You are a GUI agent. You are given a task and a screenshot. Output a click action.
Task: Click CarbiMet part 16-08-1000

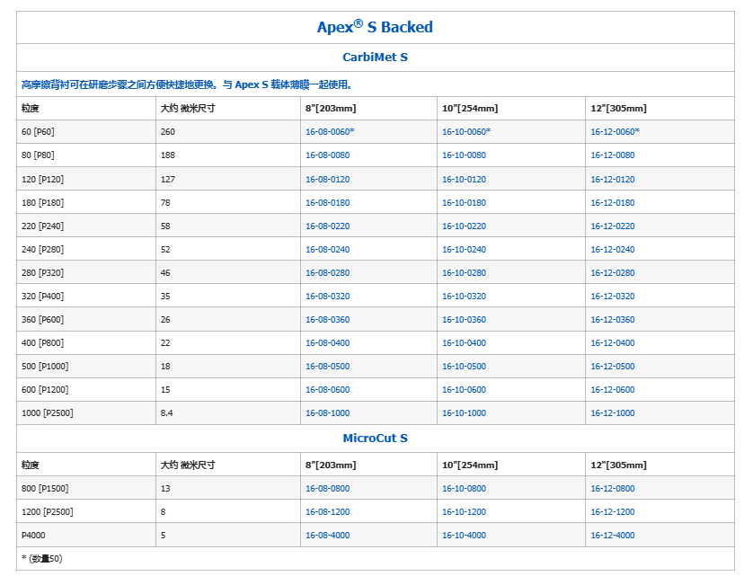coord(327,413)
